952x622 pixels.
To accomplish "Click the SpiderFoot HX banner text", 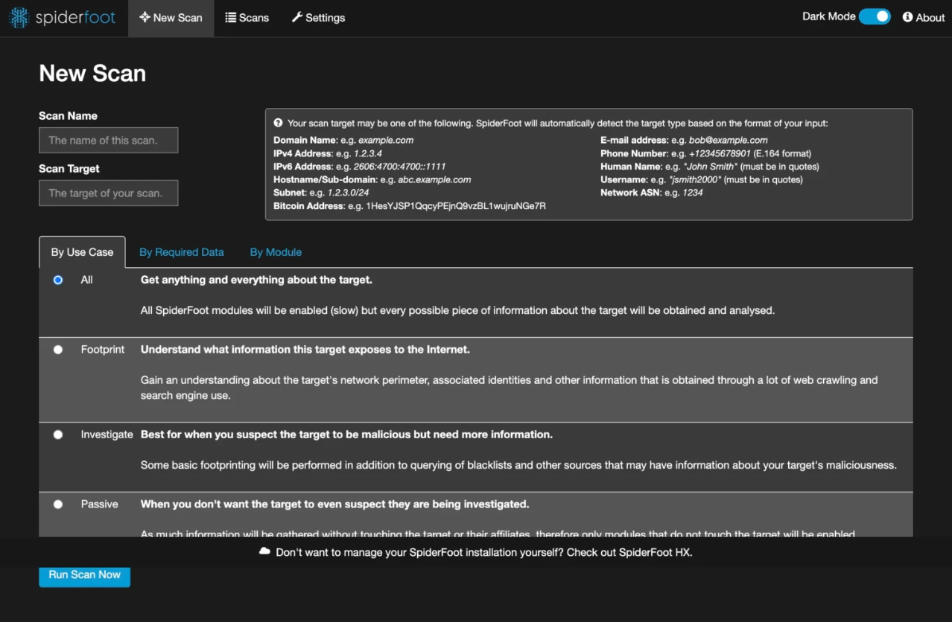I will click(x=484, y=552).
